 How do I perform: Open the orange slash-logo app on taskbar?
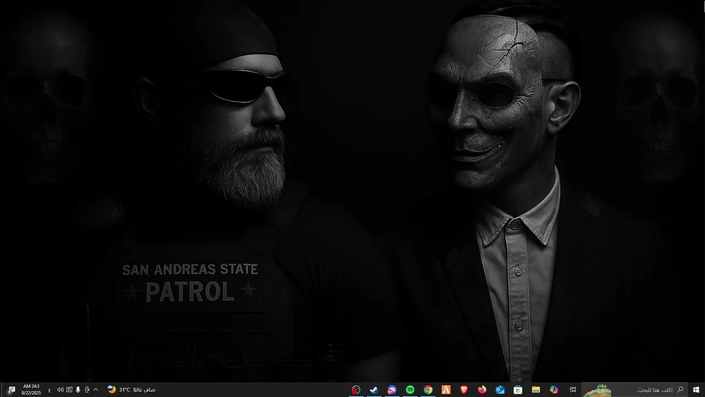tap(446, 390)
